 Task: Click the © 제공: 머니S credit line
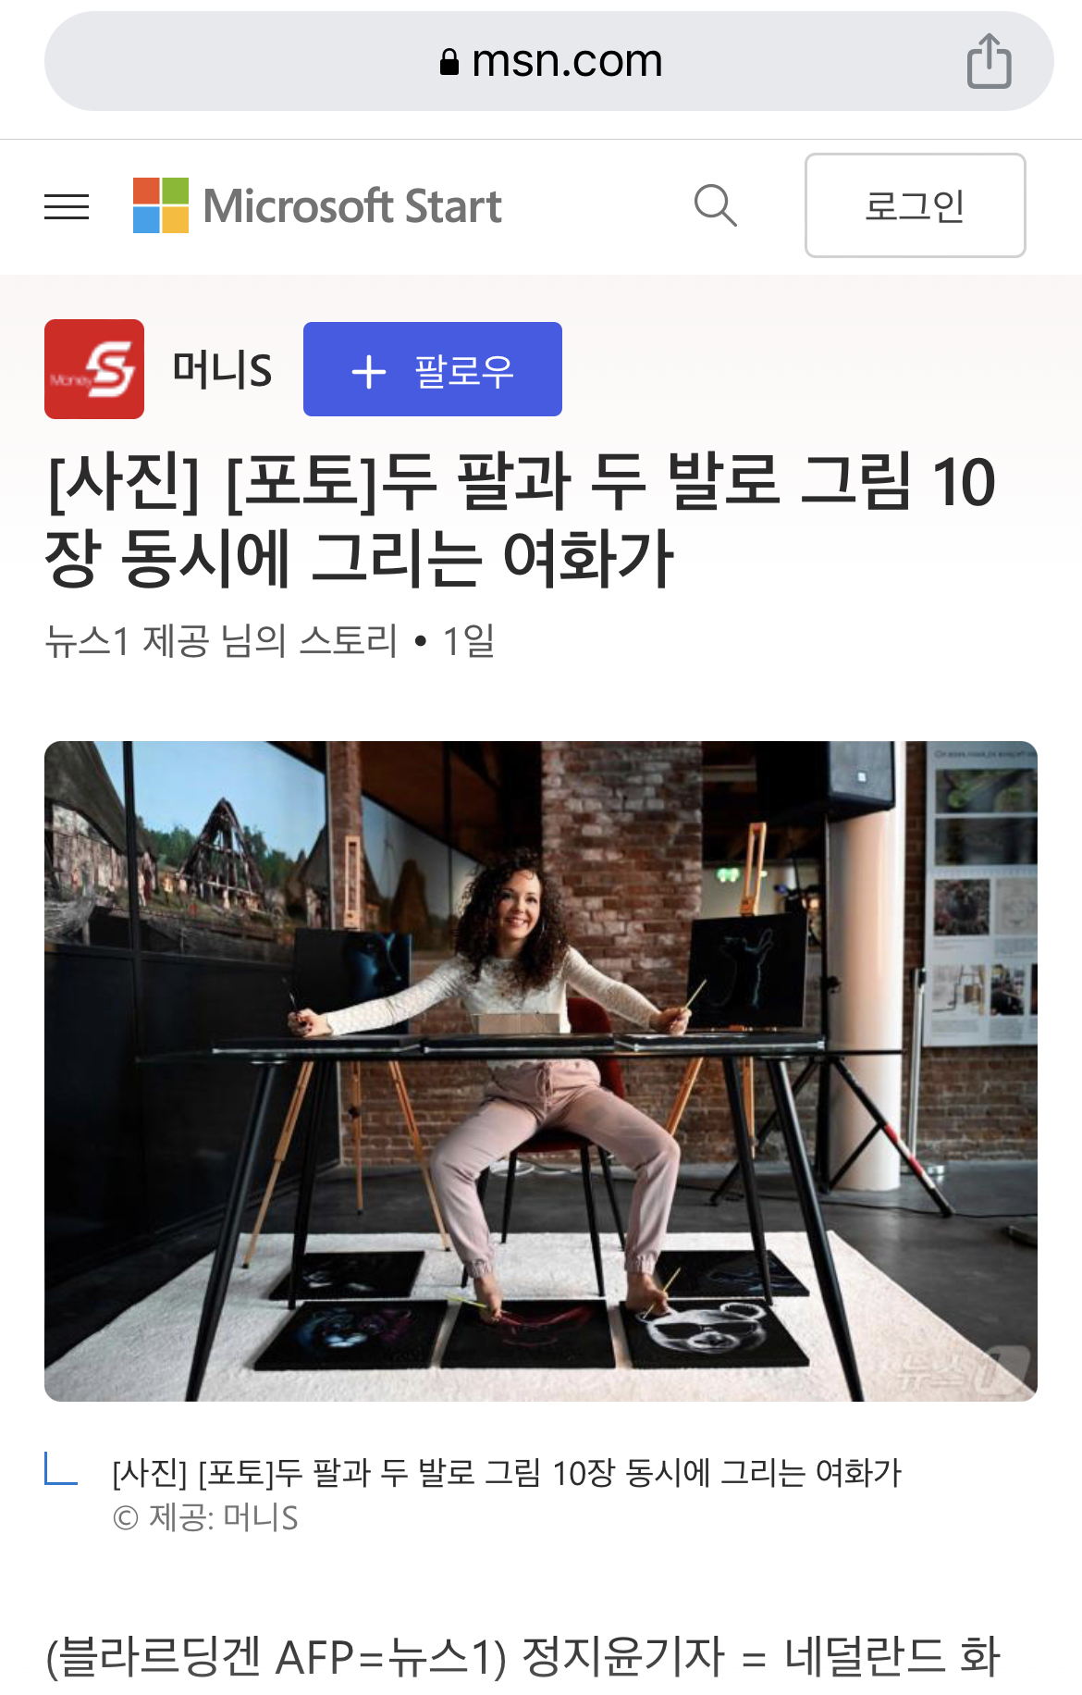pyautogui.click(x=205, y=1518)
